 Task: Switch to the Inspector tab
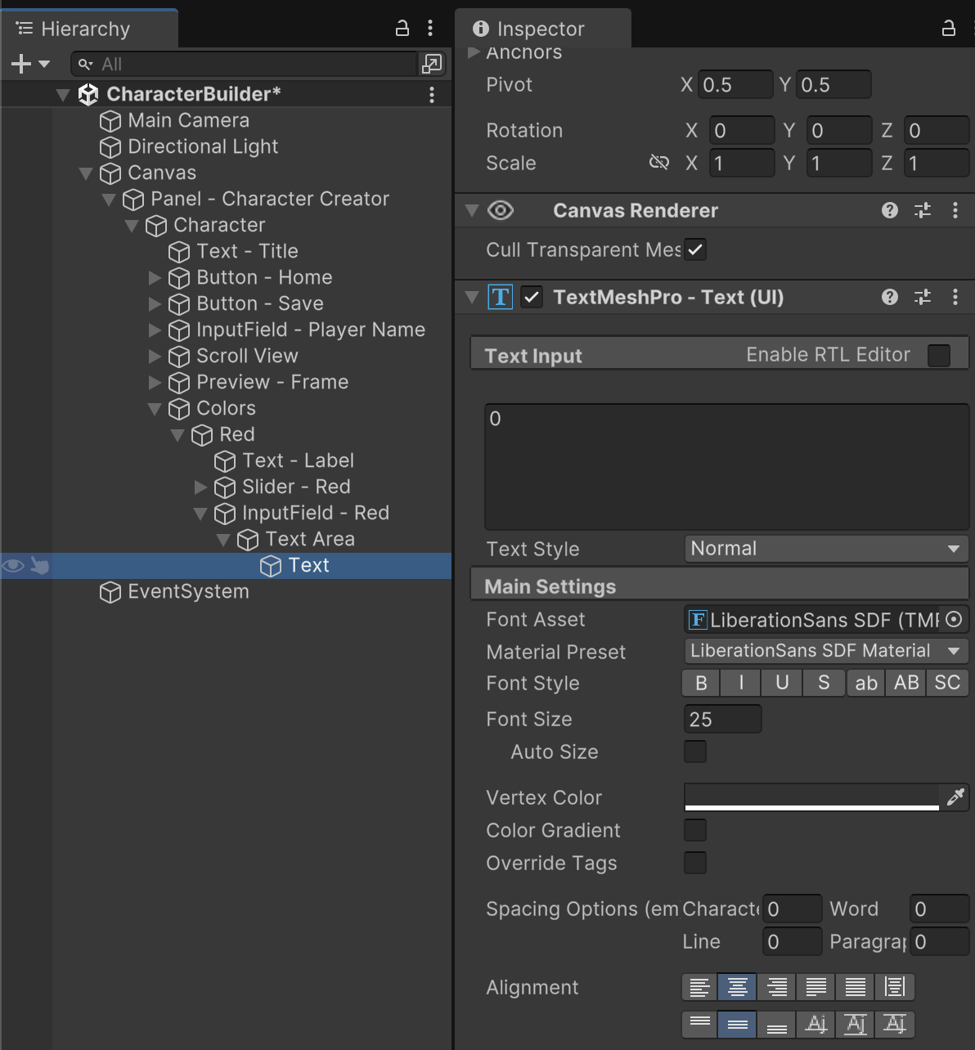click(540, 29)
